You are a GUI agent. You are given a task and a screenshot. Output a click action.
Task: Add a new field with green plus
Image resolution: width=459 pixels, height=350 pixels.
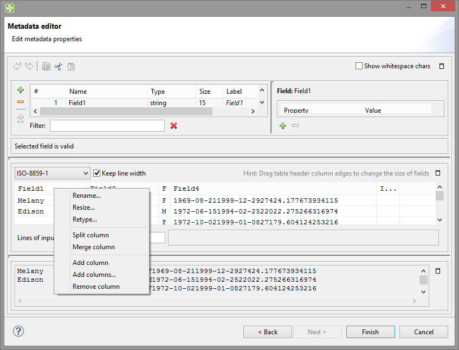point(21,90)
